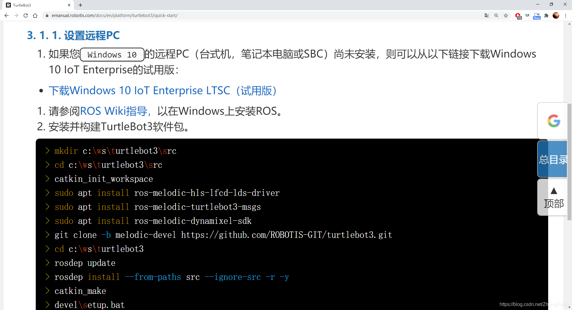Screen dimensions: 572x310
Task: Reload the TurtleBot3 page
Action: coord(26,15)
